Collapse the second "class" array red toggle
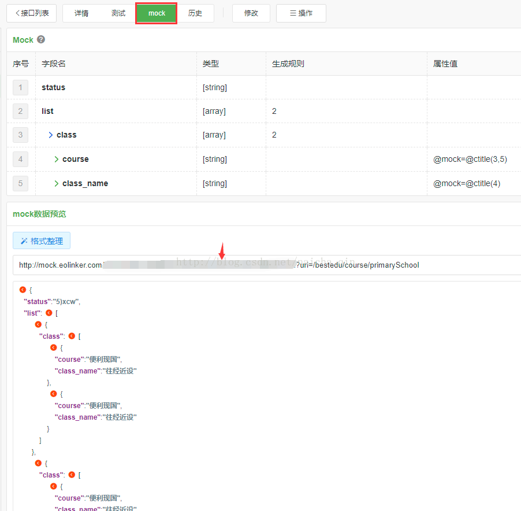 (72, 475)
